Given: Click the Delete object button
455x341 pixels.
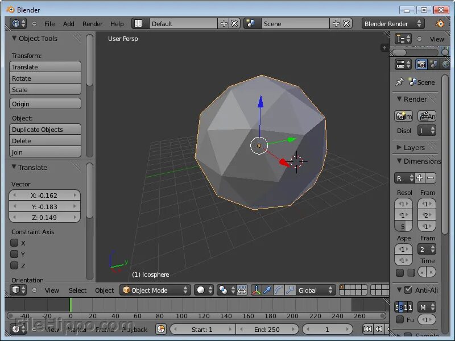Looking at the screenshot, I should point(45,140).
